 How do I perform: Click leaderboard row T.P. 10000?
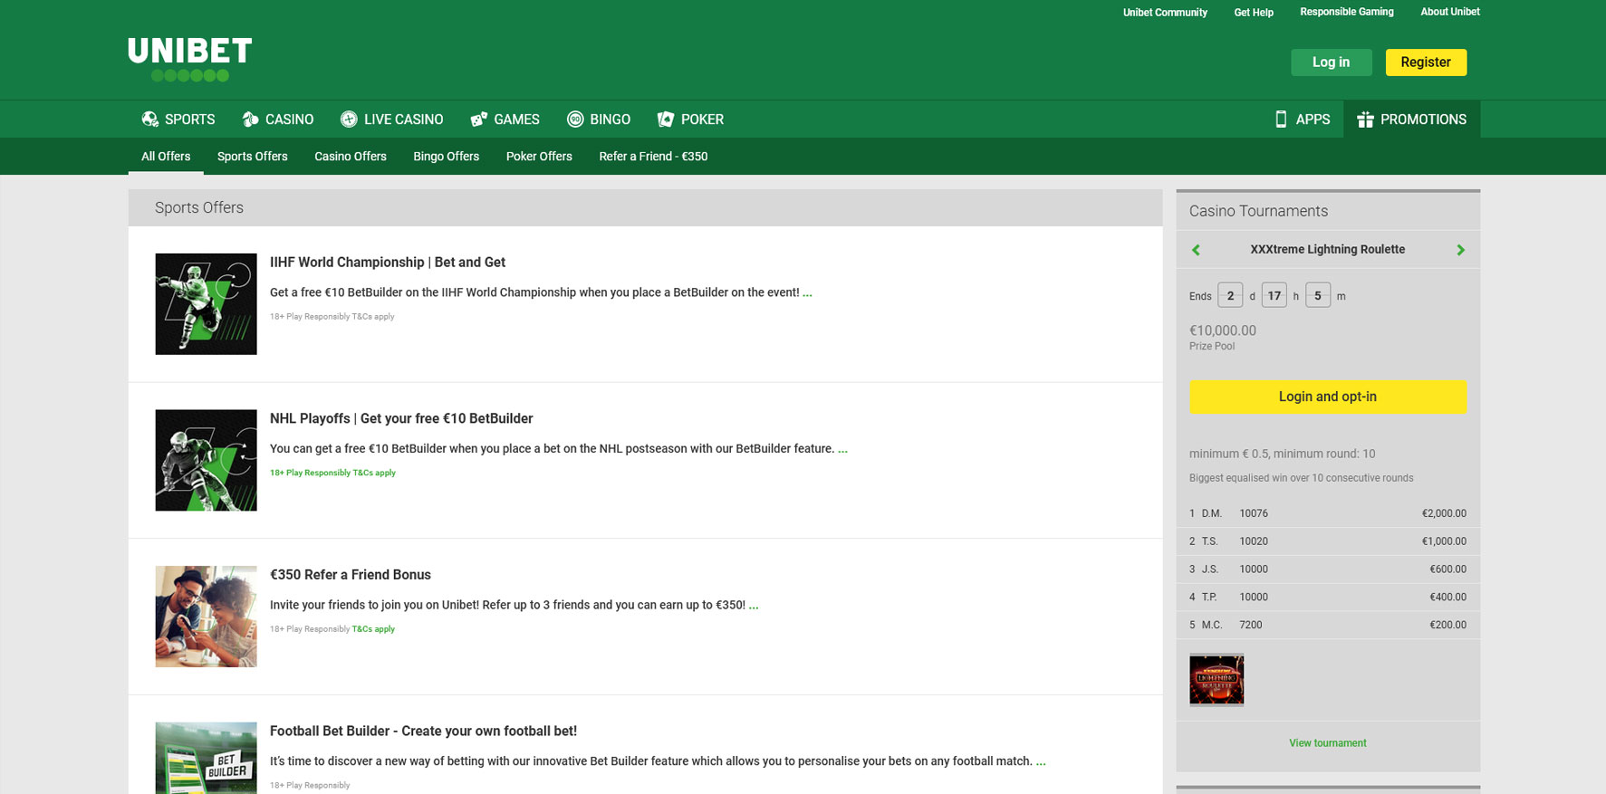click(1328, 598)
